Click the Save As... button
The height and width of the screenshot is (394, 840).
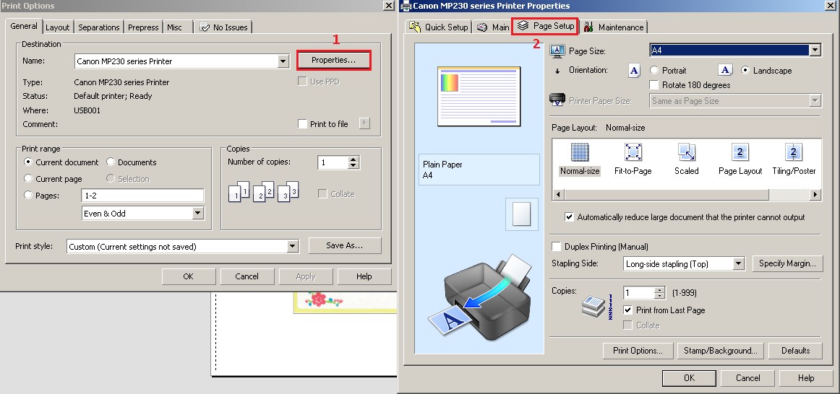pyautogui.click(x=345, y=245)
